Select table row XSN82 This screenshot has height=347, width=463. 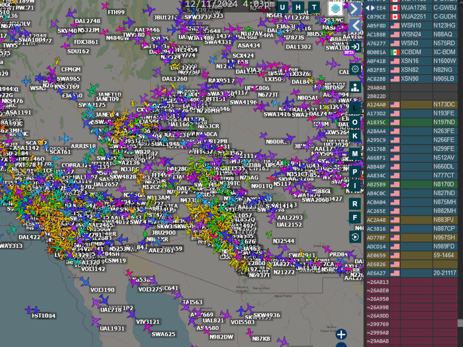point(412,70)
